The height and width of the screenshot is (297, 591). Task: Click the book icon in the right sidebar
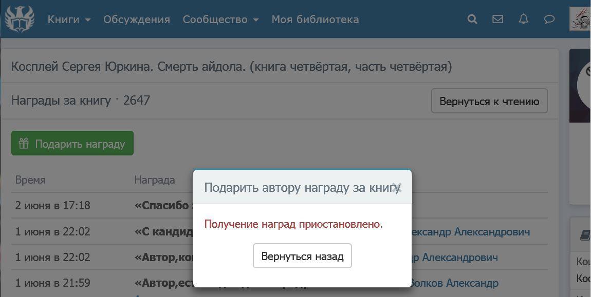tap(585, 235)
